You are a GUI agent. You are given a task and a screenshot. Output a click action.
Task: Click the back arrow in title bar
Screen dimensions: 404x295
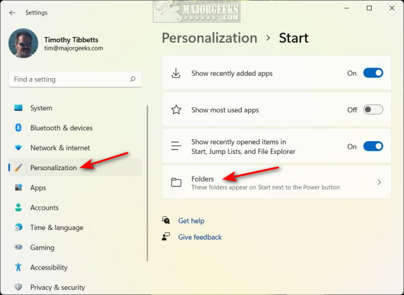[x=13, y=12]
